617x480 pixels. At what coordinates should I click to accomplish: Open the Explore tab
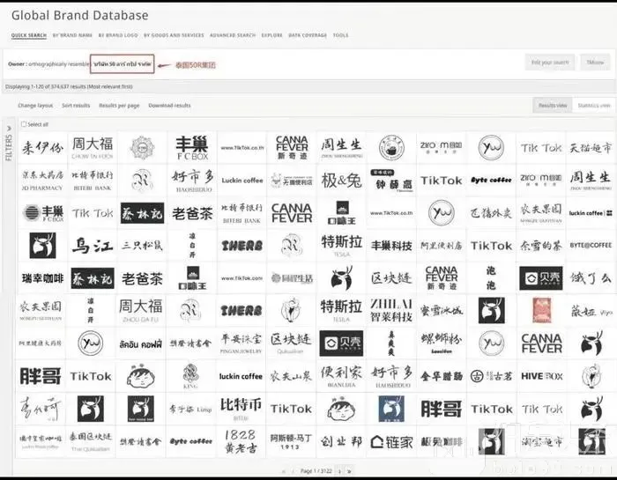tap(271, 35)
